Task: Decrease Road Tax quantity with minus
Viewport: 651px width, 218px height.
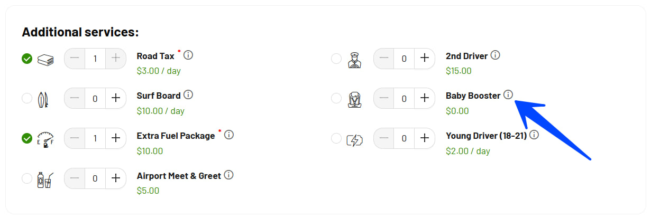Action: pyautogui.click(x=75, y=58)
